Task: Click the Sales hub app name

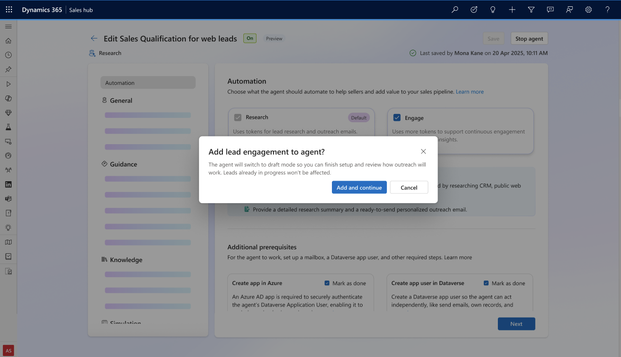Action: [x=81, y=10]
